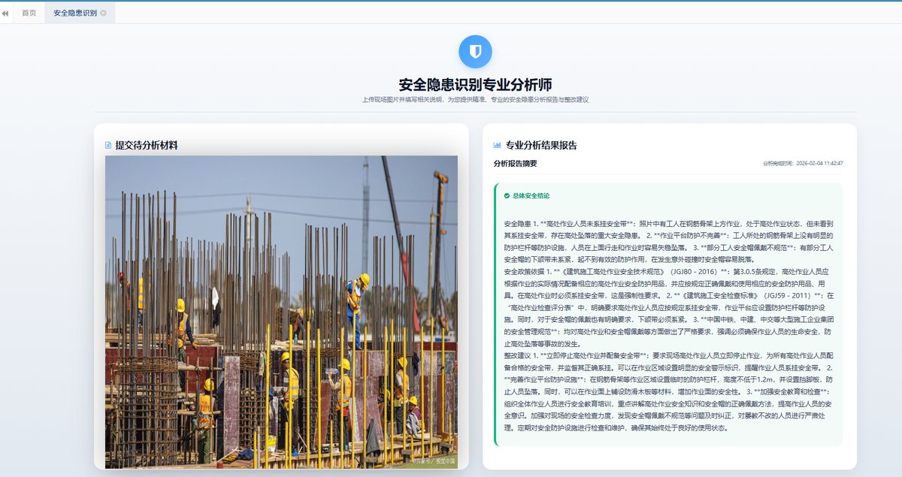
Task: Click the 安全隐患识别专业分析师 heading
Action: point(475,85)
